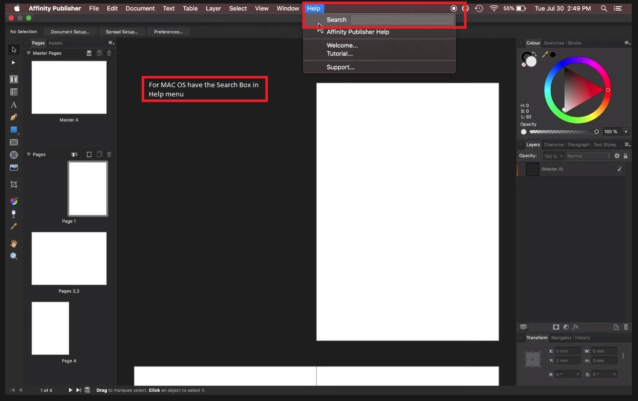The width and height of the screenshot is (638, 401).
Task: Select the Picture Frame Rectangle tool
Action: tap(14, 143)
